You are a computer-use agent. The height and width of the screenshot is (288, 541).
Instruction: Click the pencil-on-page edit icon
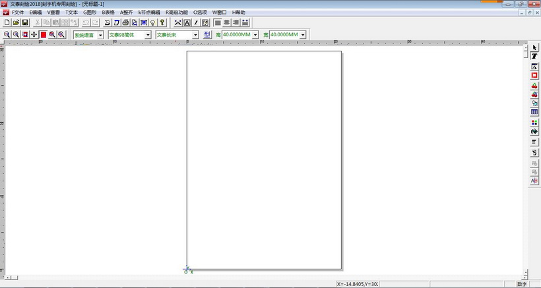click(x=205, y=22)
